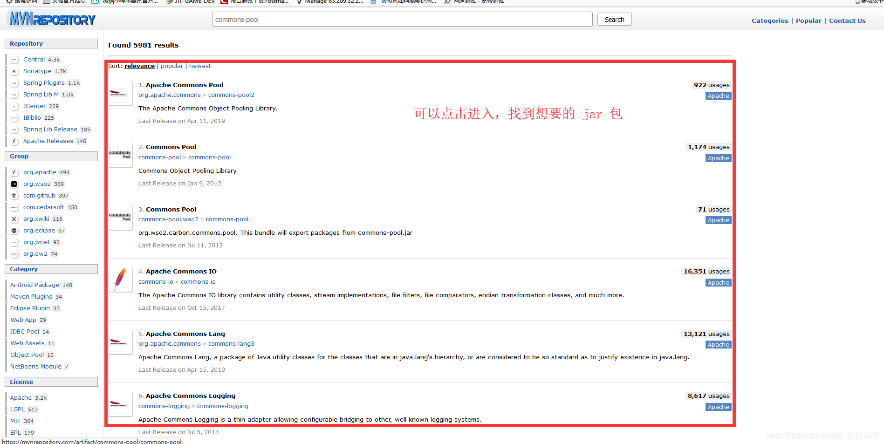Click the Apache Releases feather icon

(14, 141)
